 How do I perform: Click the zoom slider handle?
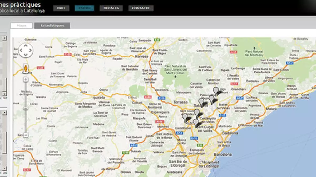click(x=26, y=108)
